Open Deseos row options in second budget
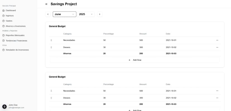Screen dimensions: 231x111 217,98
